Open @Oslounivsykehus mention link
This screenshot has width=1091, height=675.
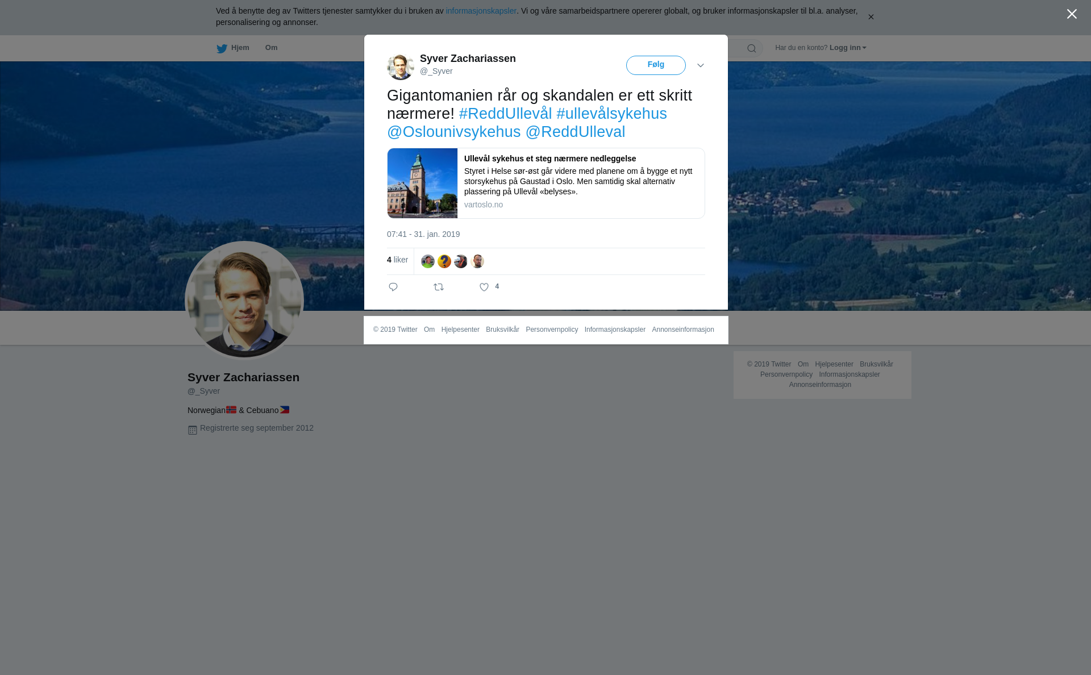[453, 132]
